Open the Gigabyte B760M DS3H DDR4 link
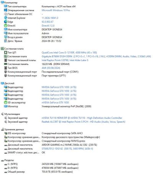This screenshot has width=153, height=176. coord(96,57)
